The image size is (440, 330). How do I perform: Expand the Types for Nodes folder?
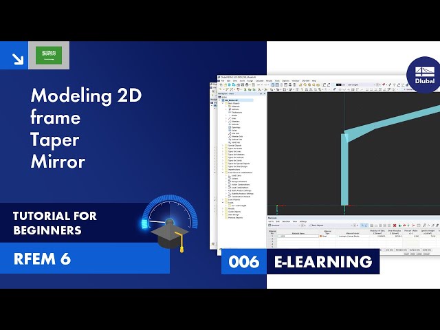pyautogui.click(x=223, y=148)
